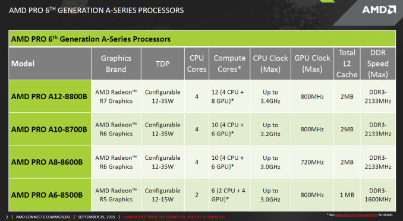Image resolution: width=403 pixels, height=221 pixels.
Task: Click the DDR3-1600MHz cell
Action: [378, 195]
